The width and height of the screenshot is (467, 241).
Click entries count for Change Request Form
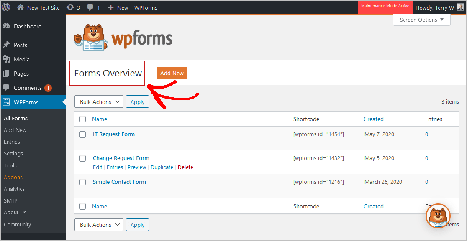pyautogui.click(x=426, y=158)
